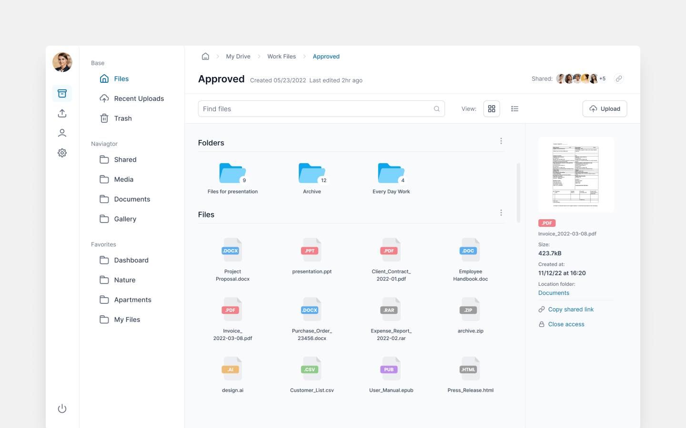Select User_Manual.epub file
Viewport: 686px width, 428px height.
(x=391, y=375)
